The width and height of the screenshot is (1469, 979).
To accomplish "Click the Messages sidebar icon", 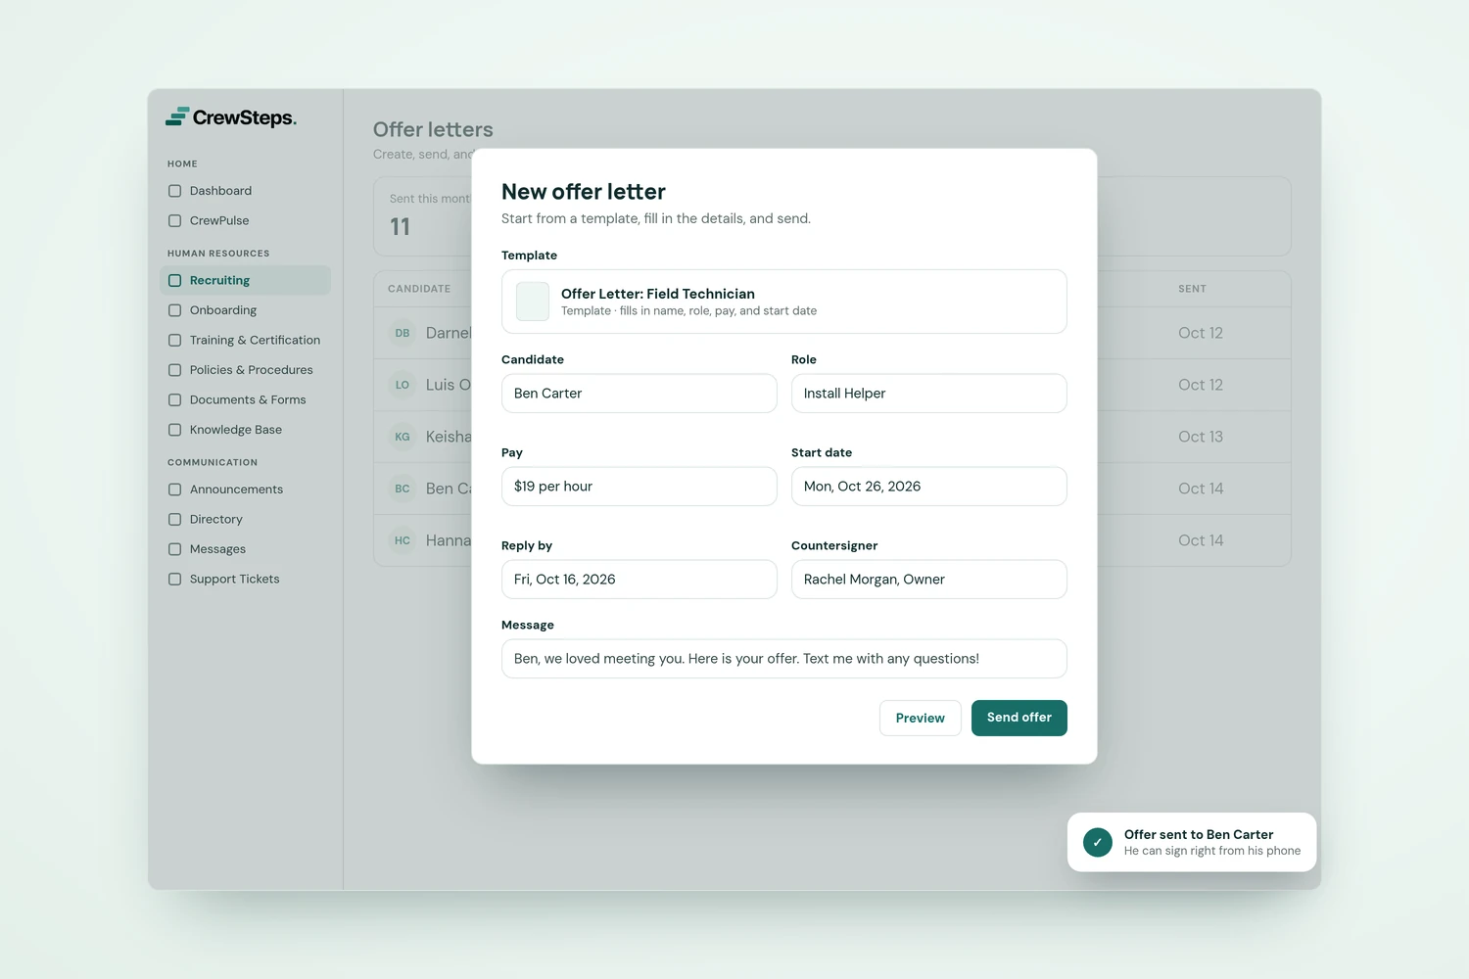I will (x=174, y=549).
